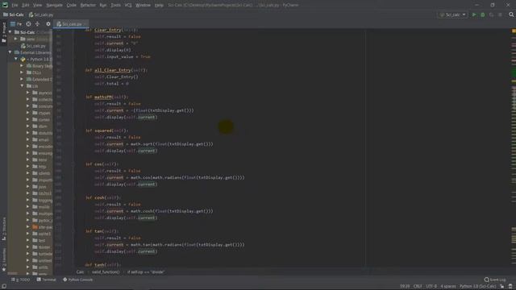Expand the email folder
The image size is (516, 290).
28,139
